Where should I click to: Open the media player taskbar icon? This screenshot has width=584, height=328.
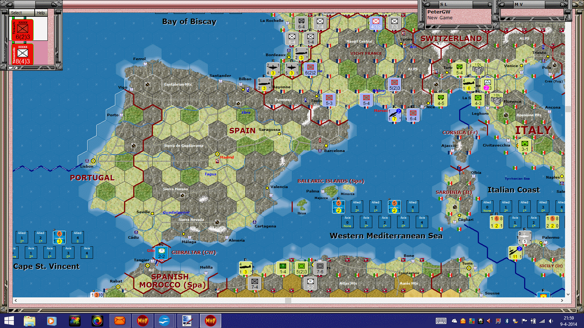(51, 321)
